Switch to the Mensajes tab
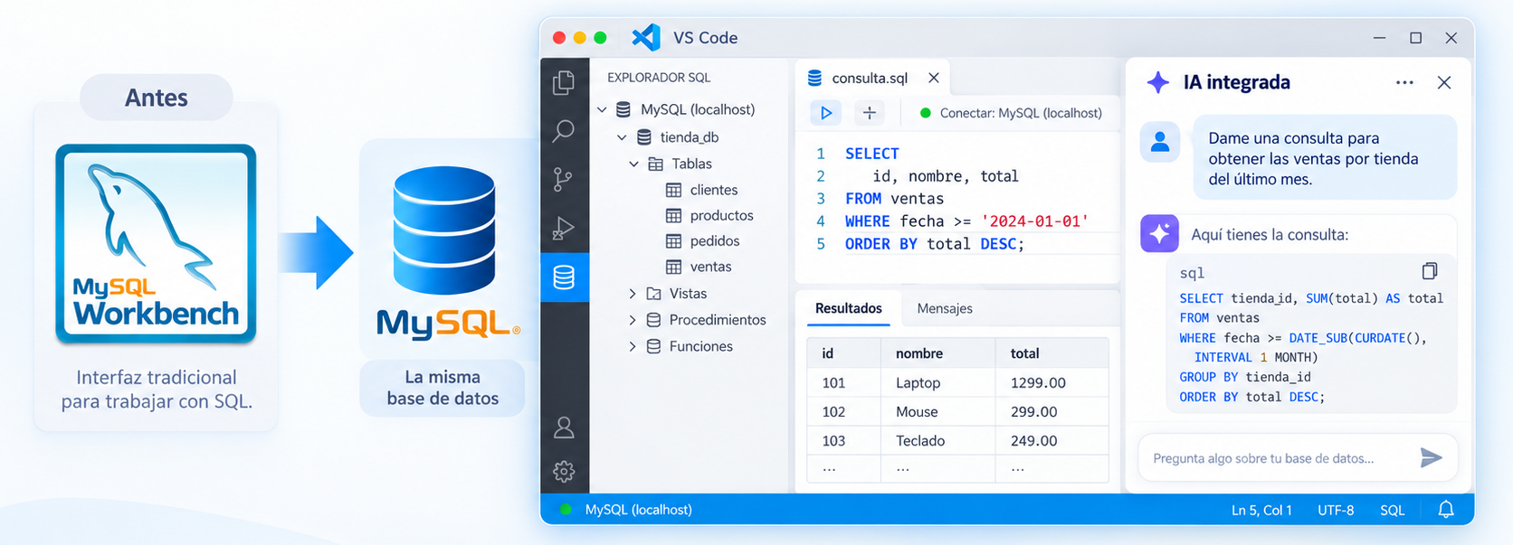 click(945, 308)
